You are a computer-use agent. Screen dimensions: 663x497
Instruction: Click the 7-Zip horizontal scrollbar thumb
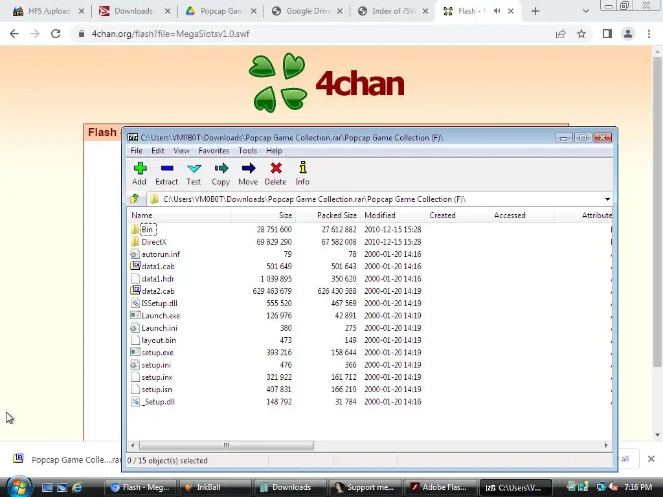click(226, 445)
